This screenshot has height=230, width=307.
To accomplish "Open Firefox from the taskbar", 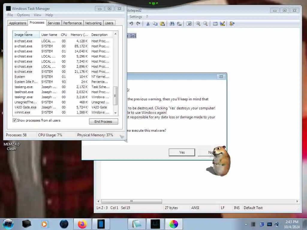I will pyautogui.click(x=82, y=224).
